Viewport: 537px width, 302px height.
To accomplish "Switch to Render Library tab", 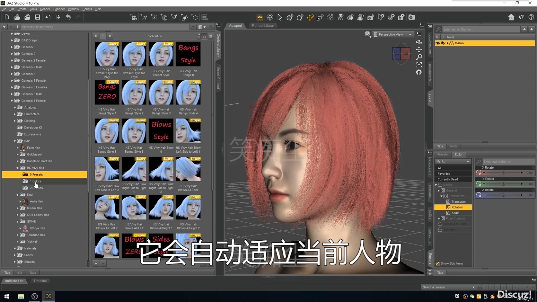I will [263, 26].
